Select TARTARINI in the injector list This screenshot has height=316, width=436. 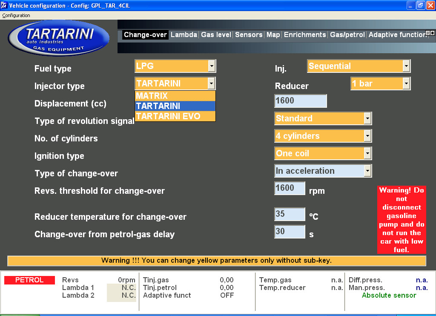pos(175,106)
